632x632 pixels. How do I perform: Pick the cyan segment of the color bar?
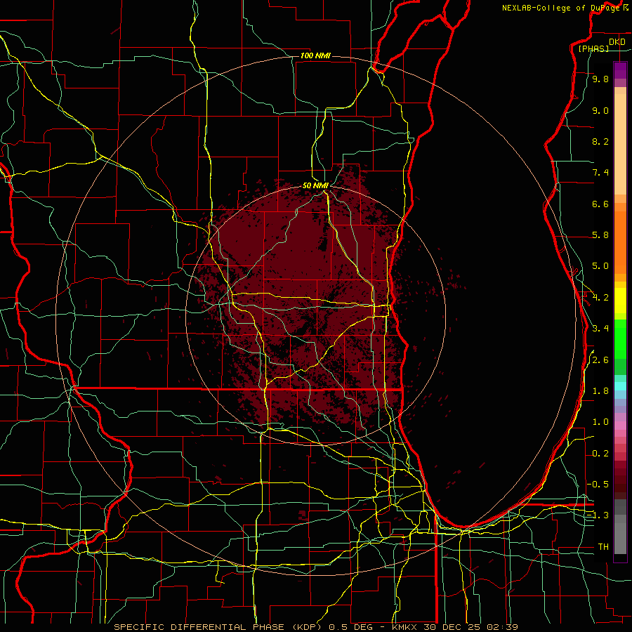(620, 386)
